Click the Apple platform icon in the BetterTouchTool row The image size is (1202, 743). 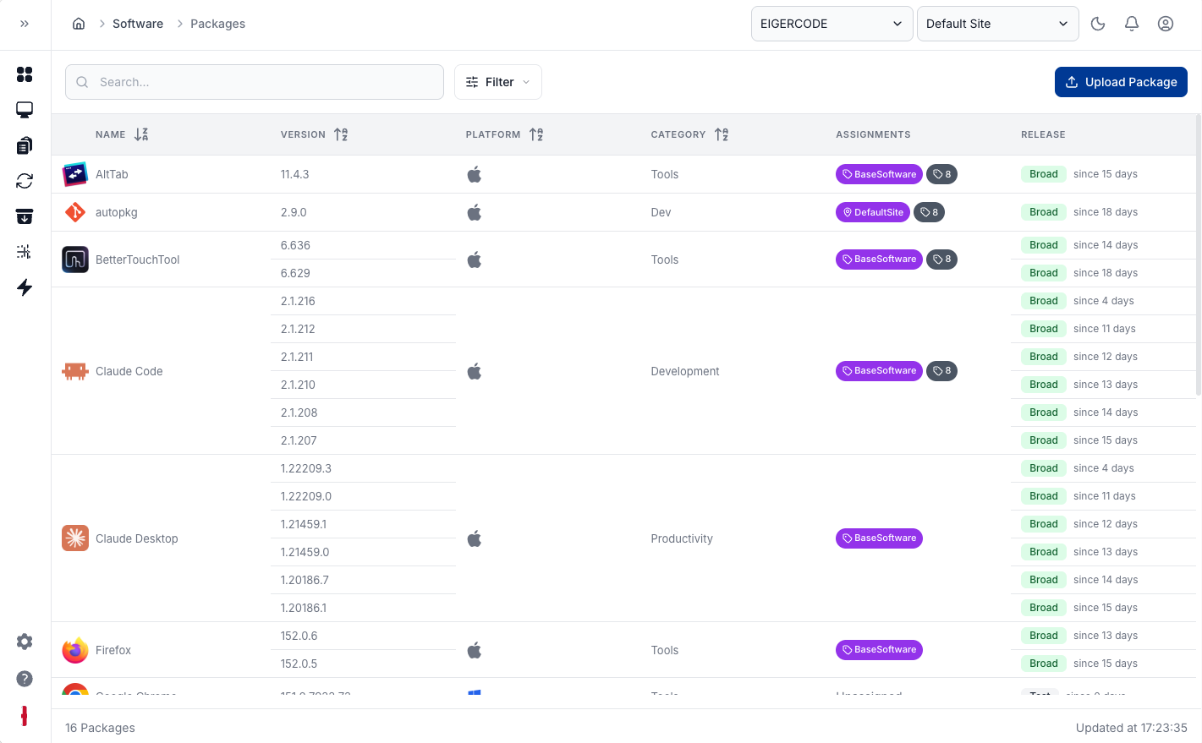pos(475,260)
